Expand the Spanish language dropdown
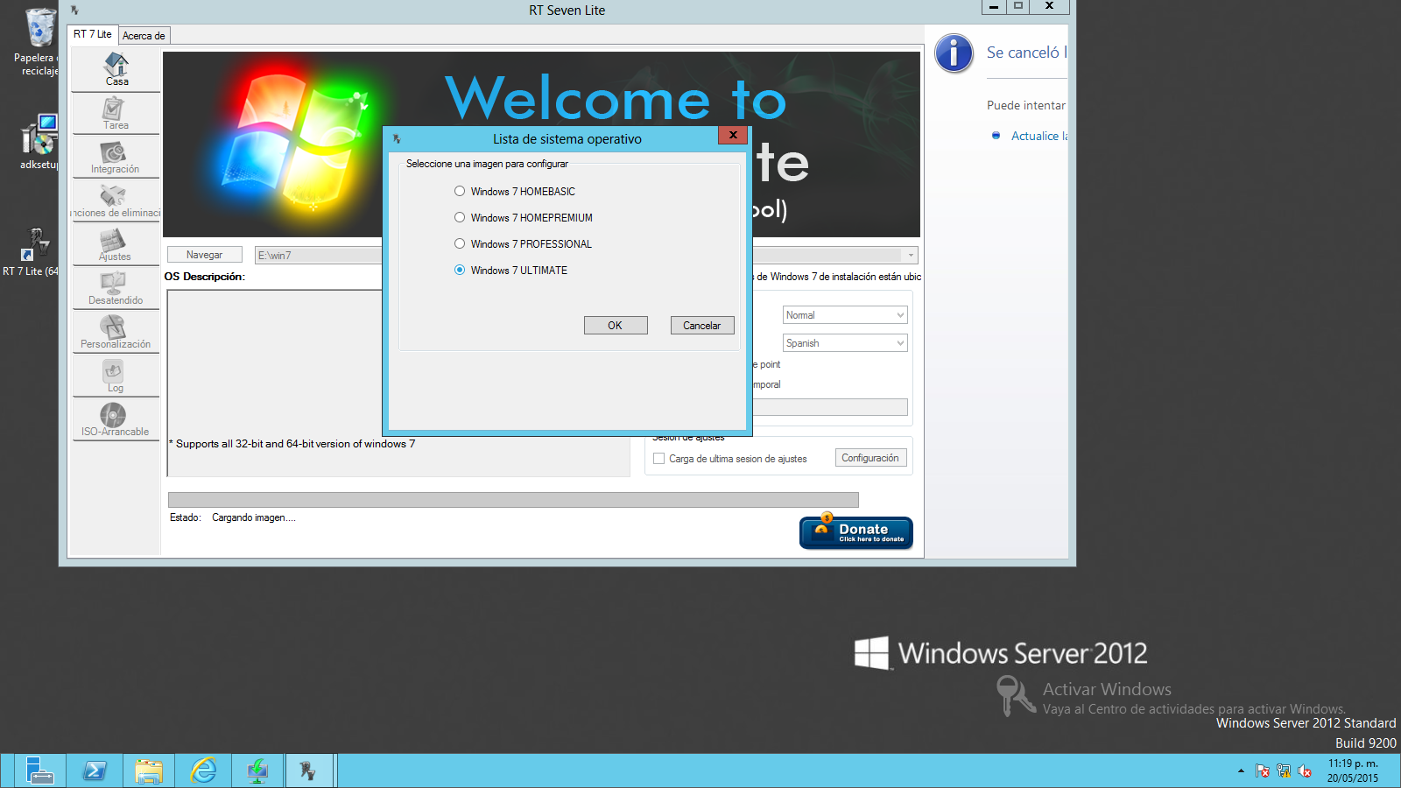Screen dimensions: 1401x788 point(845,343)
